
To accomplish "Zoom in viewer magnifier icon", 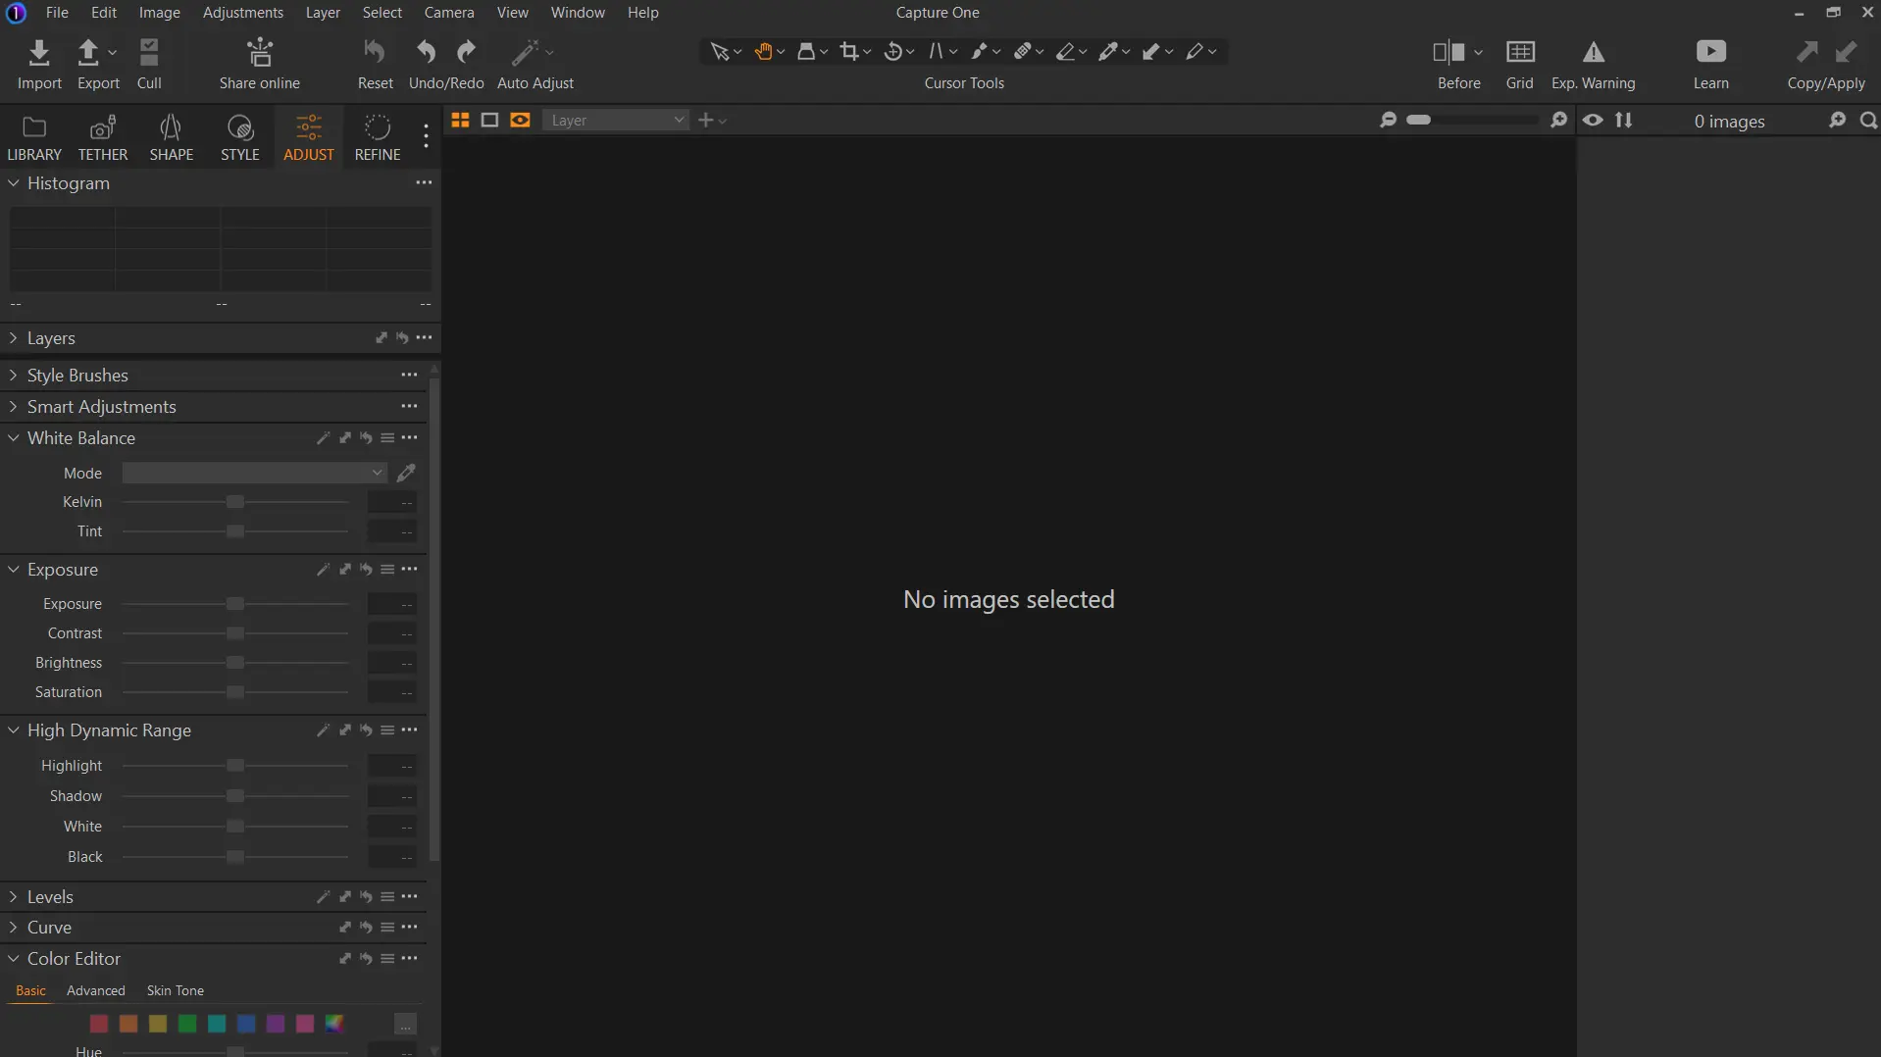I will pyautogui.click(x=1558, y=120).
